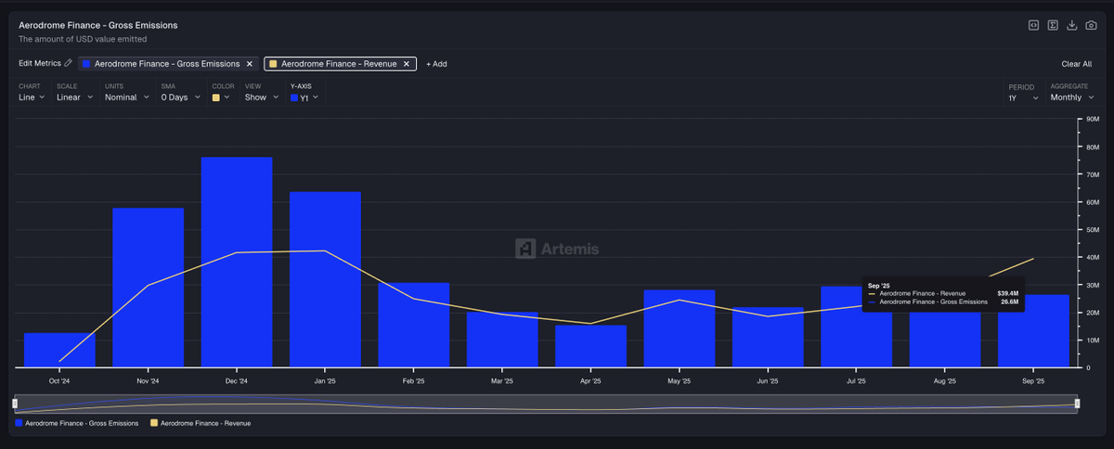The height and width of the screenshot is (449, 1114).
Task: Open the Chart type dropdown
Action: click(x=32, y=97)
